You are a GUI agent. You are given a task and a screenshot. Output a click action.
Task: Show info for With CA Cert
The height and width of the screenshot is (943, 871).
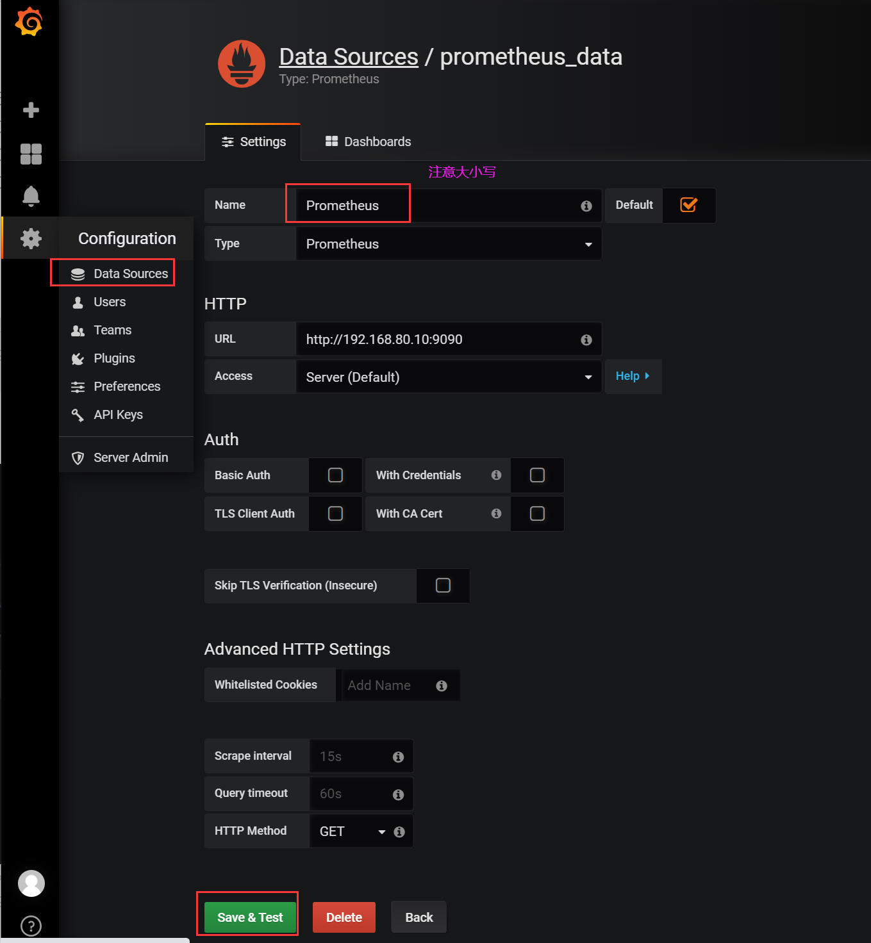tap(496, 513)
